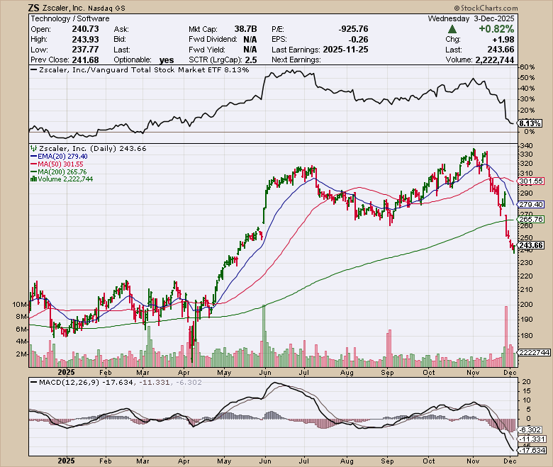Screen dimensions: 553x467
Task: Click the -11.331 MACD signal axis tag
Action: tap(532, 439)
